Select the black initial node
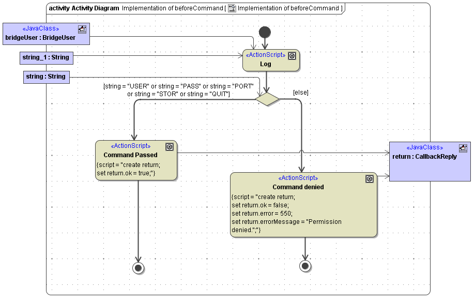This screenshot has width=475, height=303. coord(265,32)
